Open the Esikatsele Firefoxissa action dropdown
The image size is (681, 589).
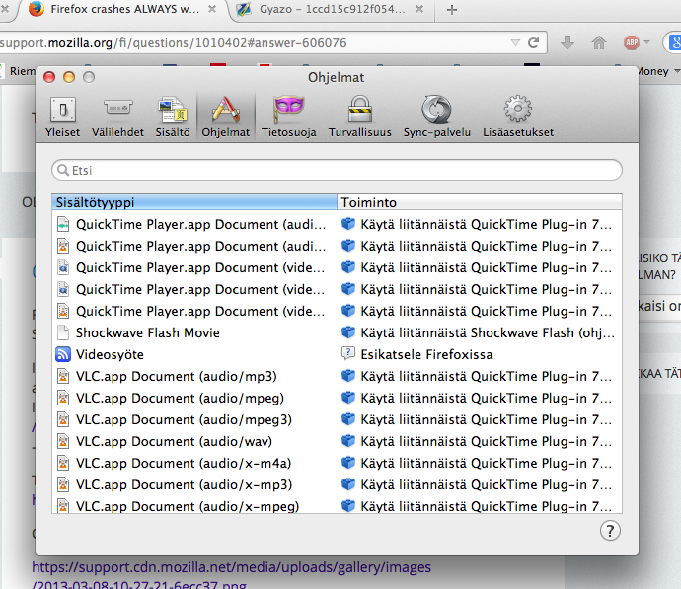click(480, 354)
